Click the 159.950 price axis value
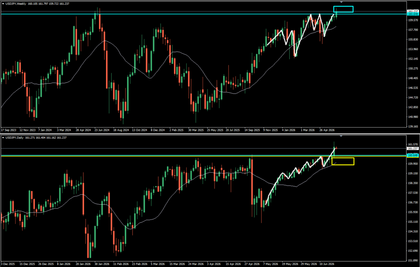Viewport: 420px width, 267px height. click(x=413, y=164)
